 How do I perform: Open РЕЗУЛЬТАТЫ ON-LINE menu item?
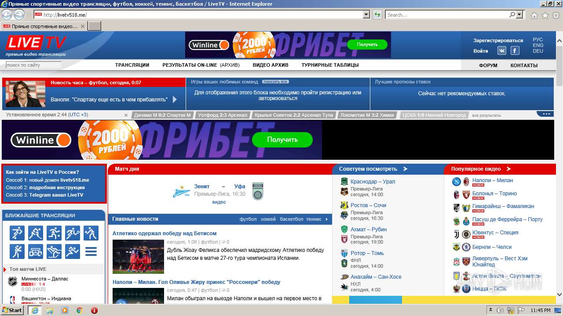(190, 65)
